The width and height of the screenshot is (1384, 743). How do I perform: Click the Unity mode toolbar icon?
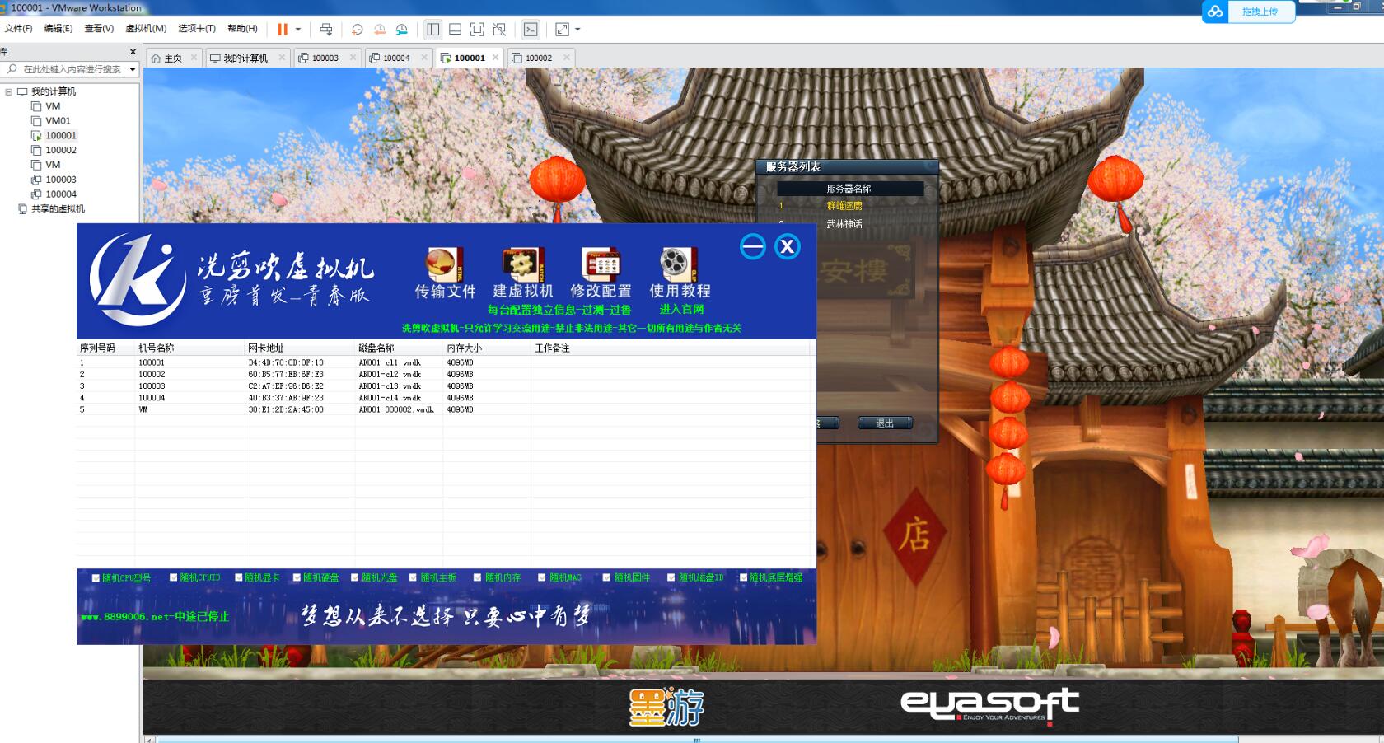(x=499, y=30)
